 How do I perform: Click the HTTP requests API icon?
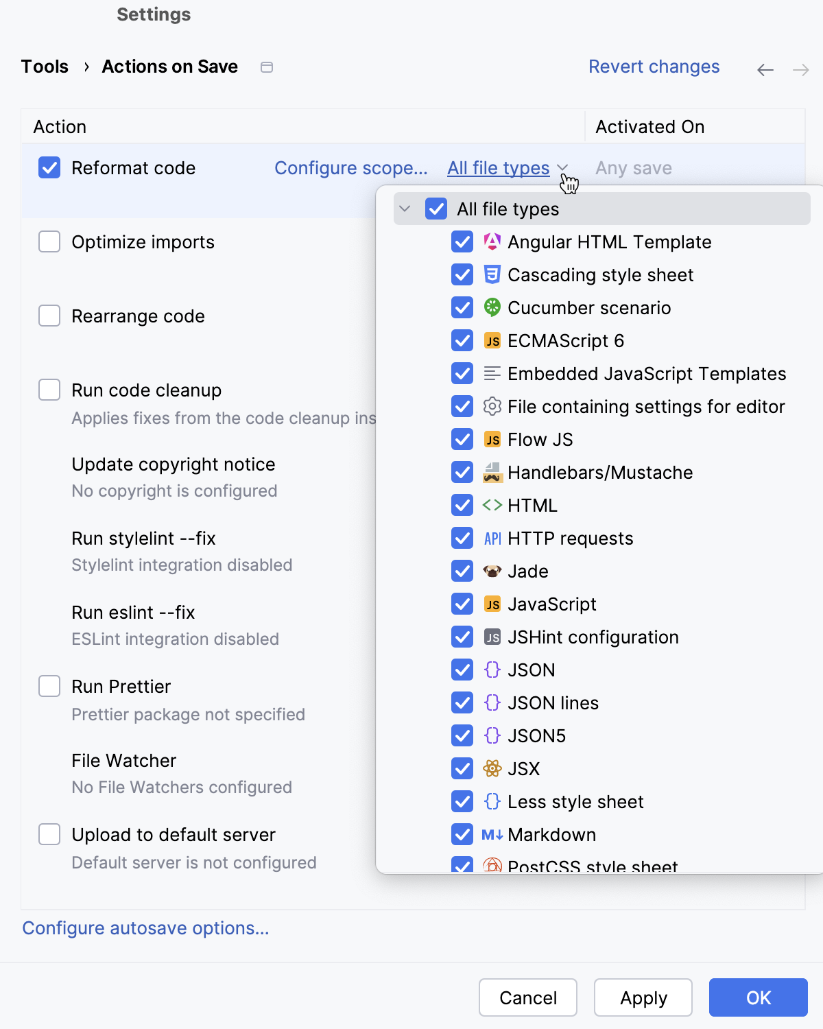[492, 538]
